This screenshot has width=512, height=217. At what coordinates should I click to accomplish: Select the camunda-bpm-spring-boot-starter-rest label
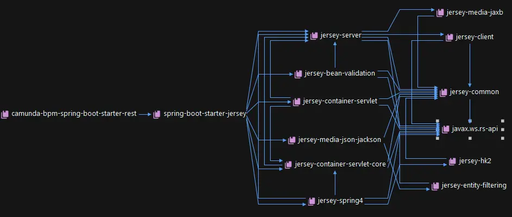(74, 114)
